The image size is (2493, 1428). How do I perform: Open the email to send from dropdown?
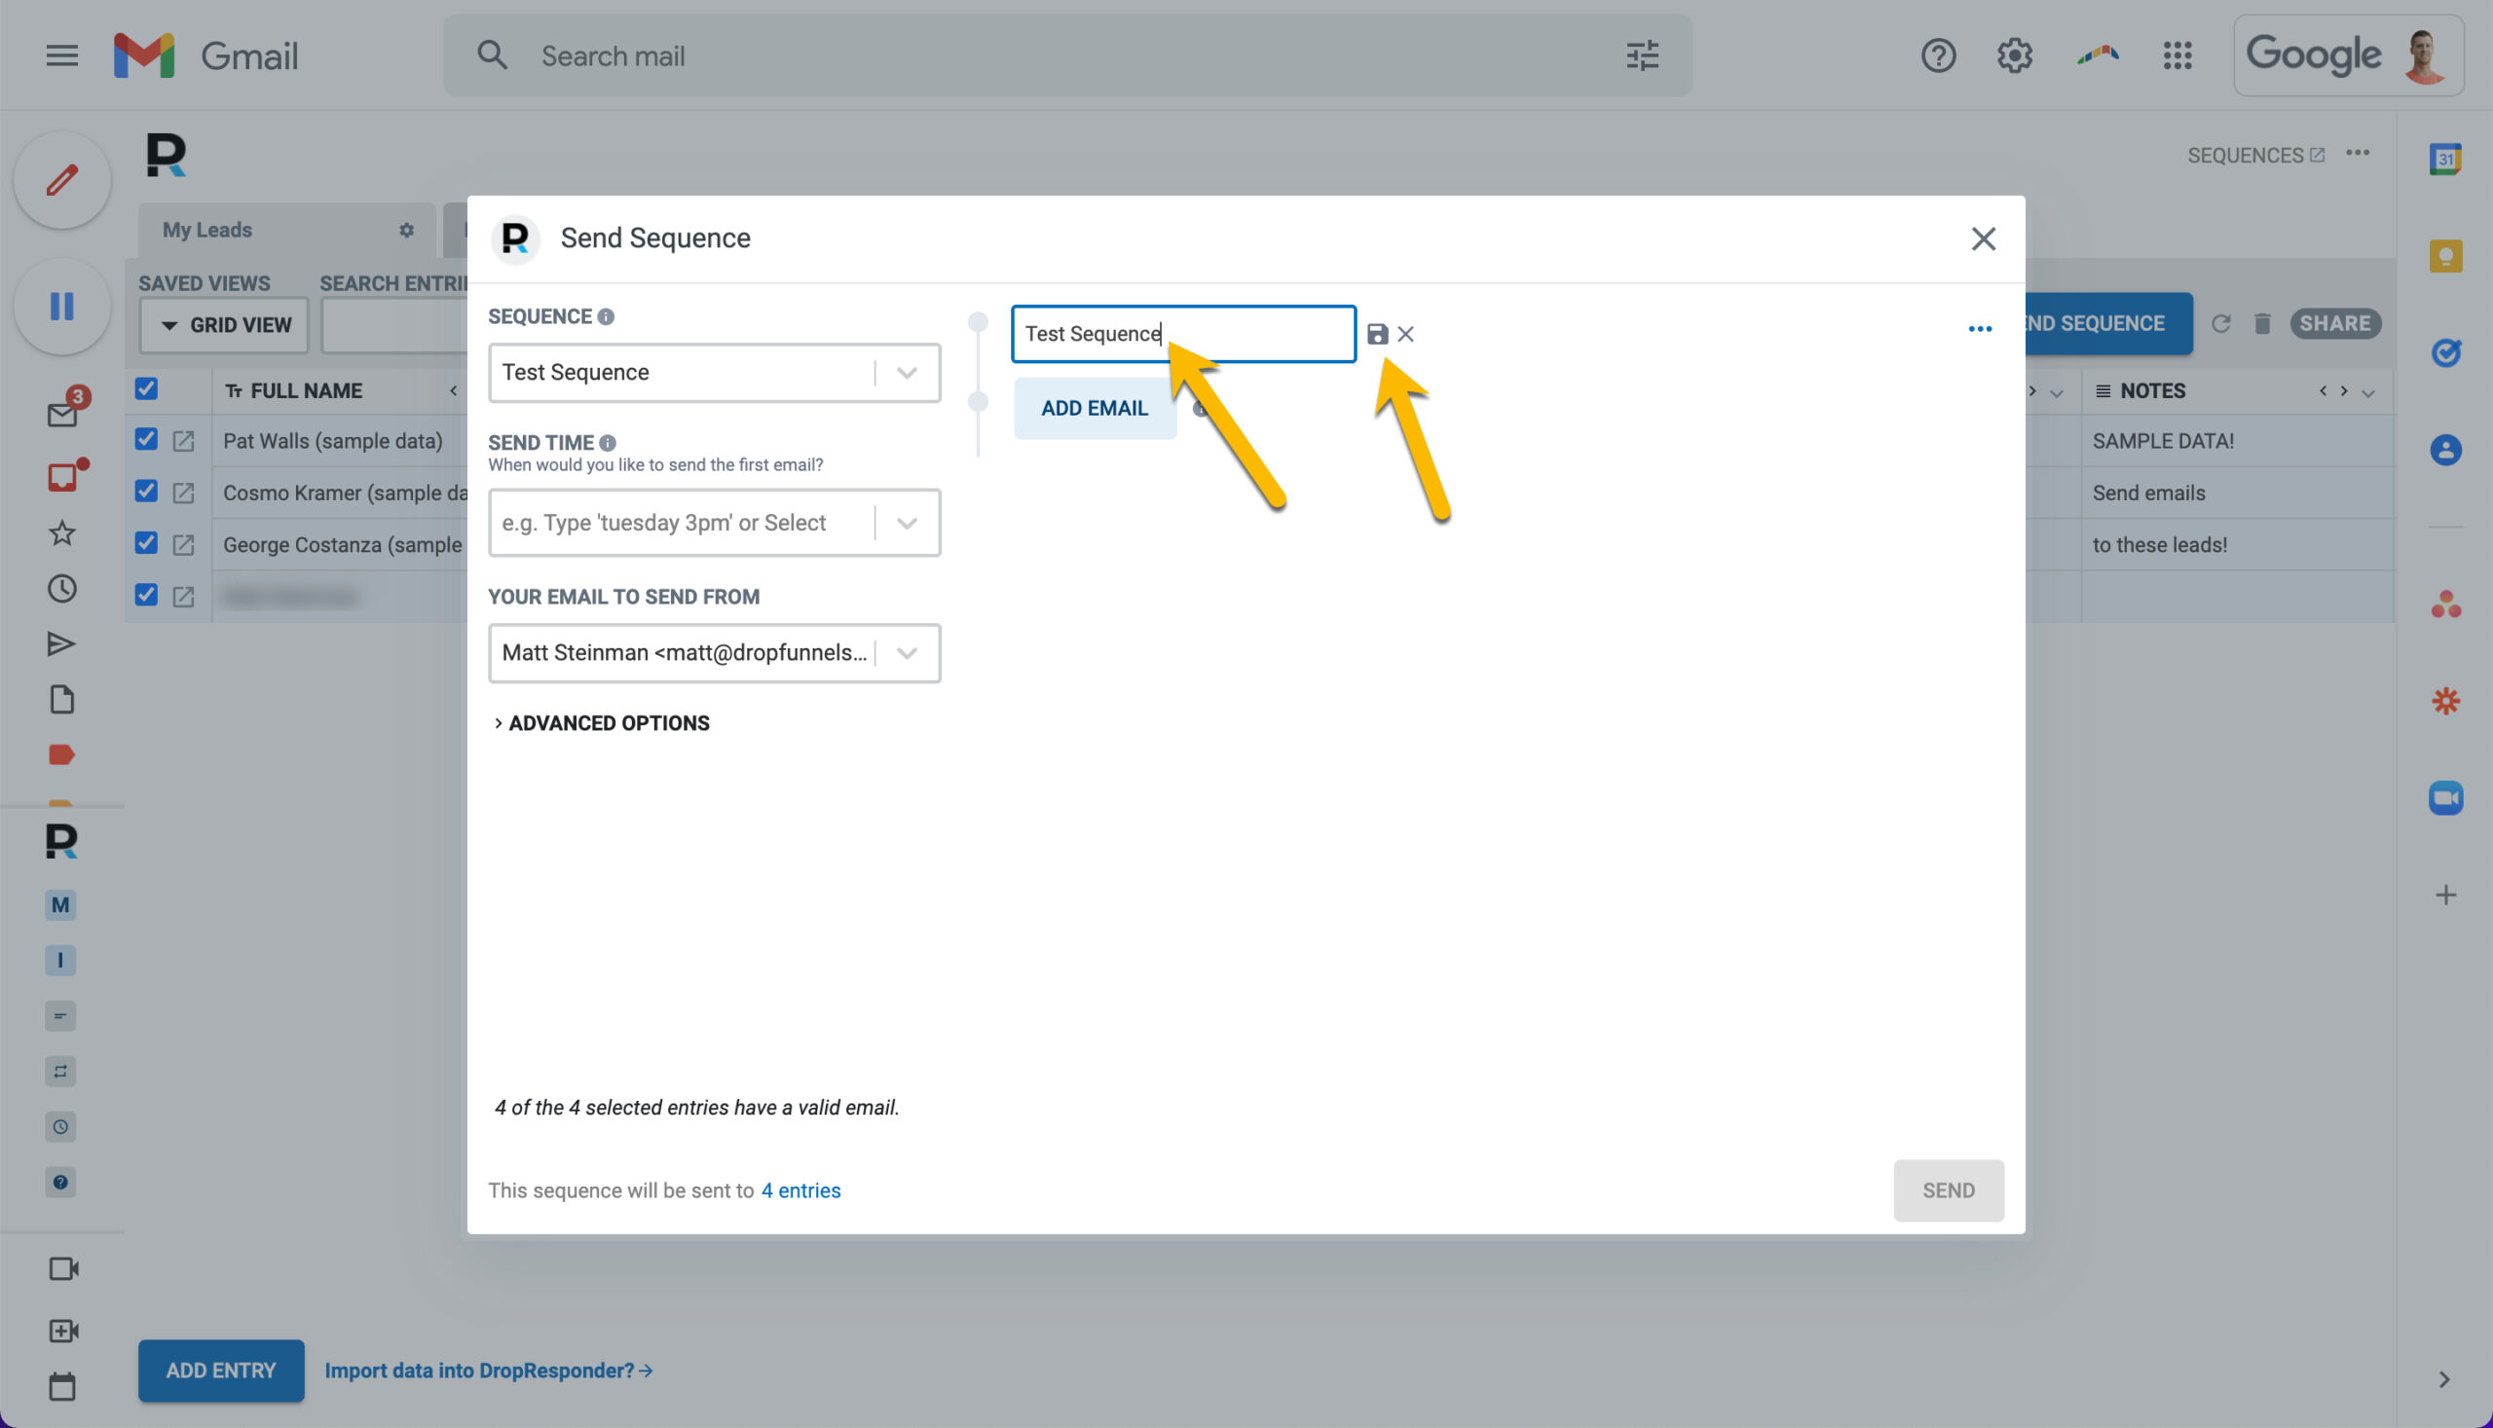point(714,653)
